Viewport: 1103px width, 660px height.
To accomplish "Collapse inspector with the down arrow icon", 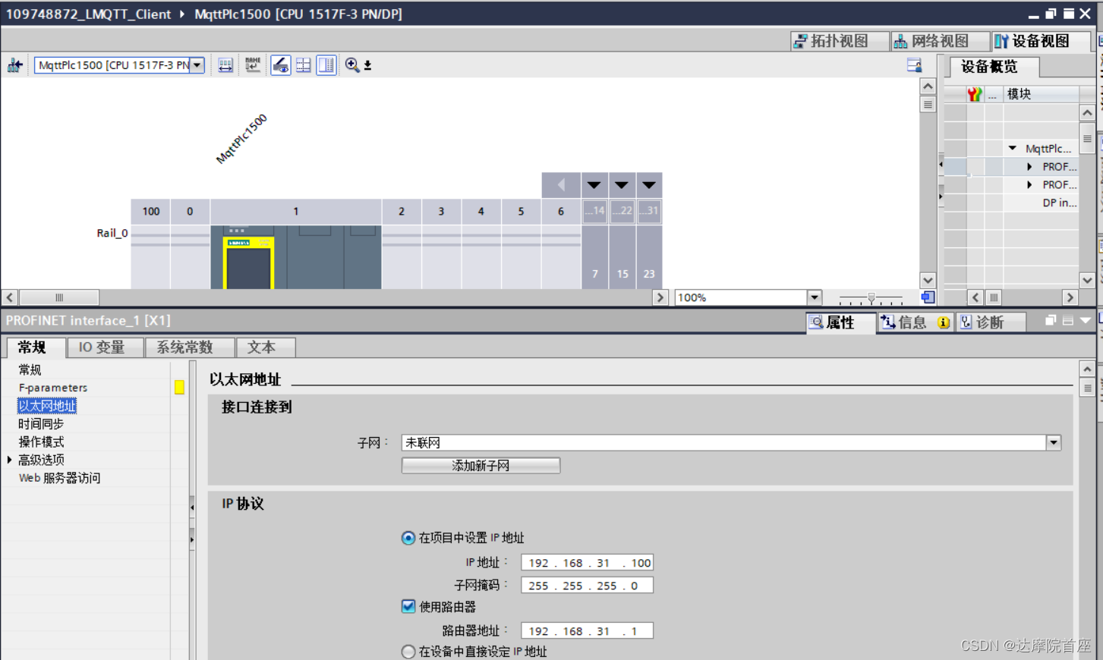I will [x=1086, y=321].
